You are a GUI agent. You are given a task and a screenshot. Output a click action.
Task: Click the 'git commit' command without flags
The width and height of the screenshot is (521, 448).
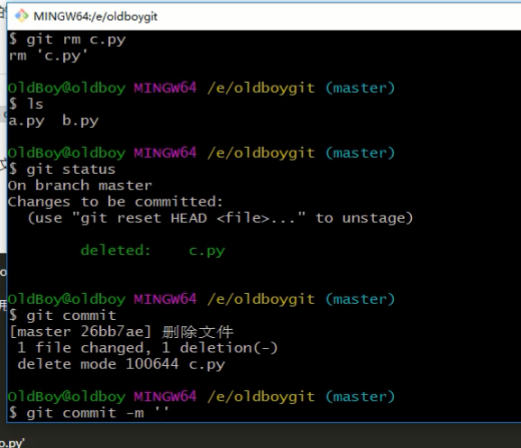[x=62, y=315]
